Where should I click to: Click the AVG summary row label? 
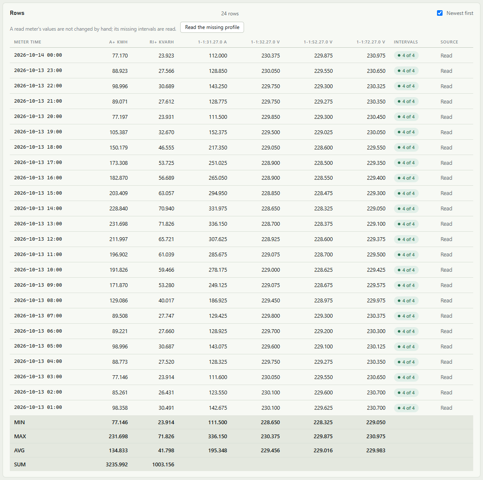20,451
